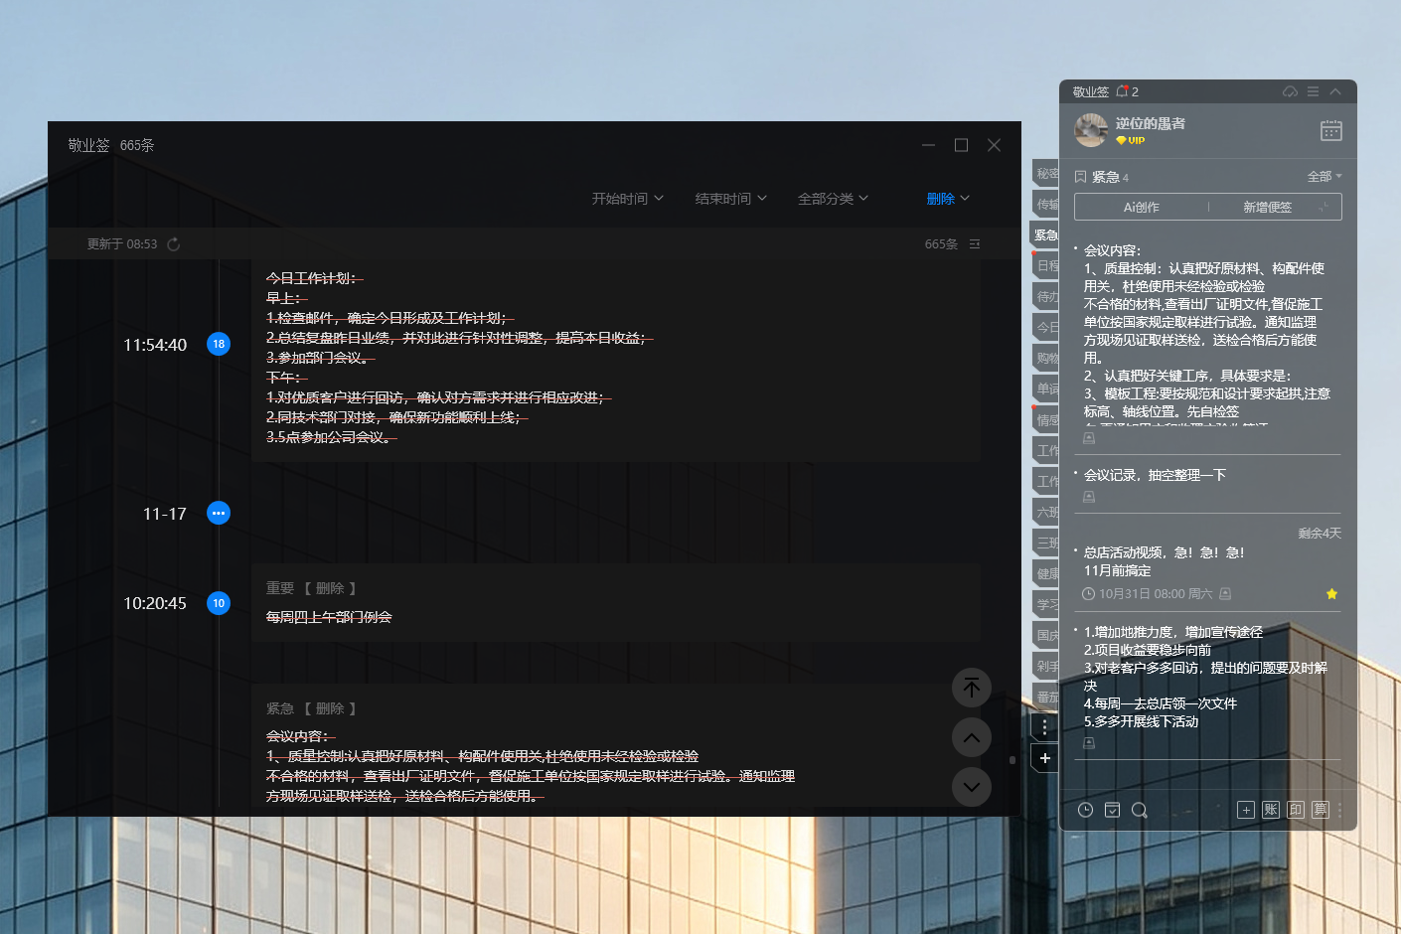Switch to the 待办 category tab
The height and width of the screenshot is (934, 1401).
[x=1045, y=297]
